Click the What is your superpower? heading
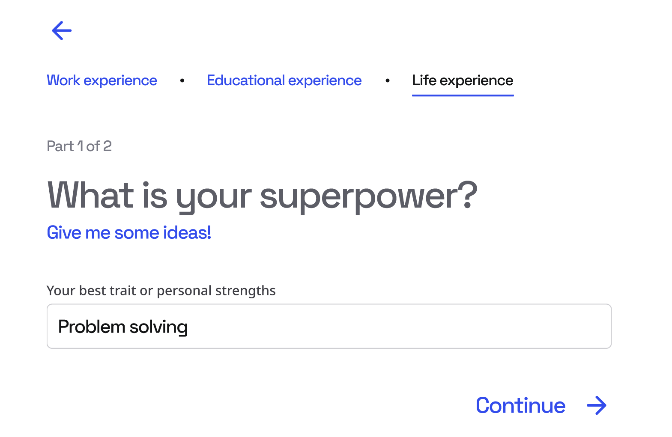This screenshot has height=437, width=672. [x=262, y=195]
